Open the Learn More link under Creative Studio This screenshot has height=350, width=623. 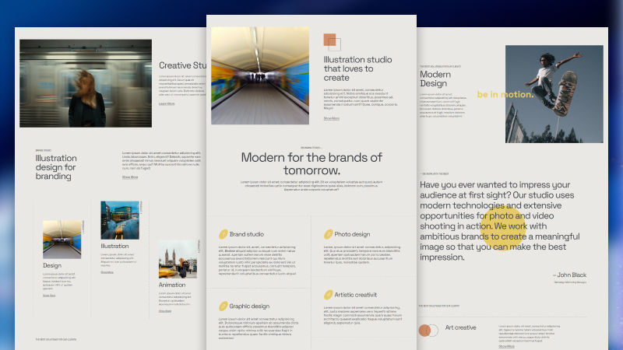pyautogui.click(x=167, y=103)
